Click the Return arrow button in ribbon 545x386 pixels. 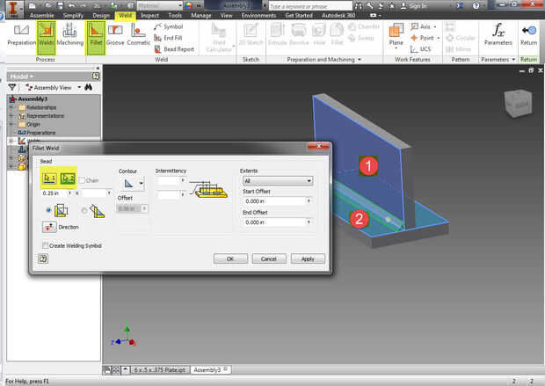point(528,34)
